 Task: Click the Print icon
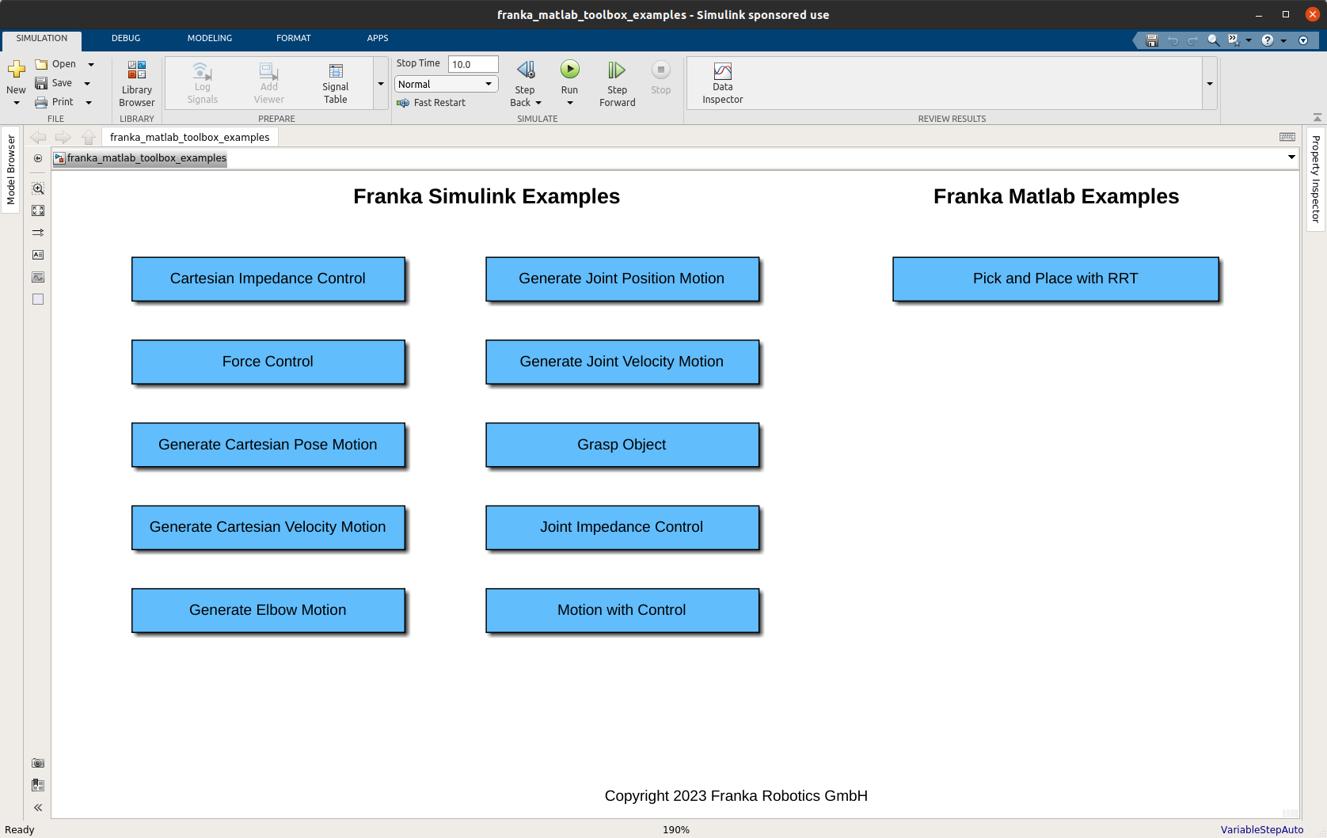(x=41, y=102)
